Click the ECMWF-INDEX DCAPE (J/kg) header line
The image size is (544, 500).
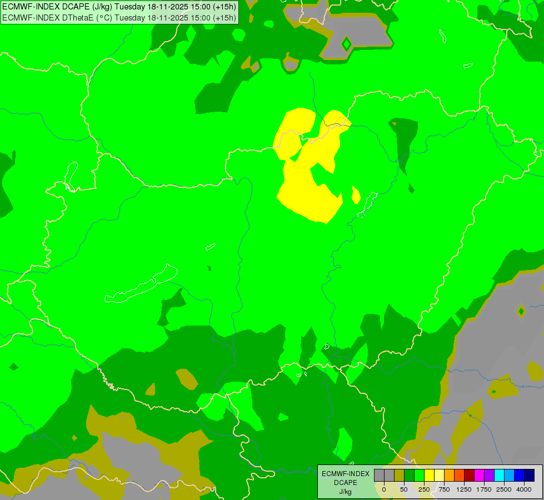pyautogui.click(x=119, y=7)
